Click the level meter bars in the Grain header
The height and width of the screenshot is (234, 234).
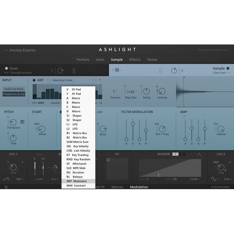[74, 71]
